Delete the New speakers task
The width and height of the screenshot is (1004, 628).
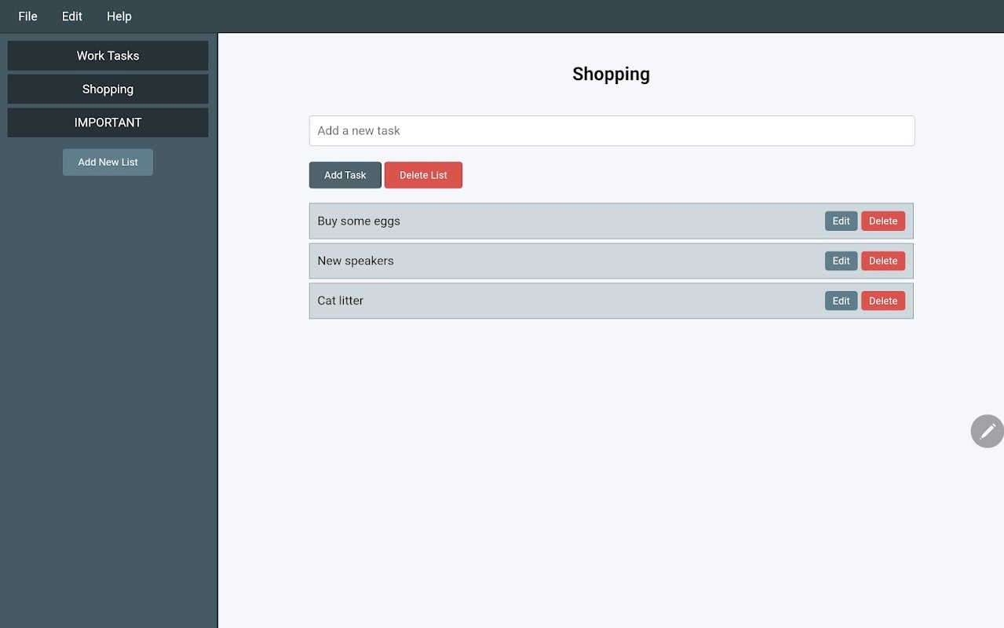click(x=882, y=261)
